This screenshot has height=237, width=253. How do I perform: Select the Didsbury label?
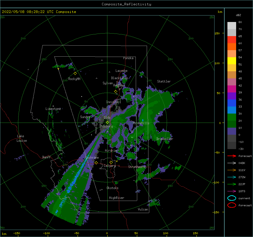106,126
